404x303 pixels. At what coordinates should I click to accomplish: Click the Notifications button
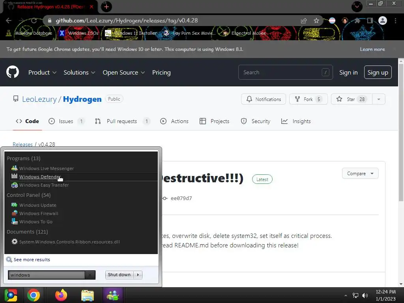[263, 99]
